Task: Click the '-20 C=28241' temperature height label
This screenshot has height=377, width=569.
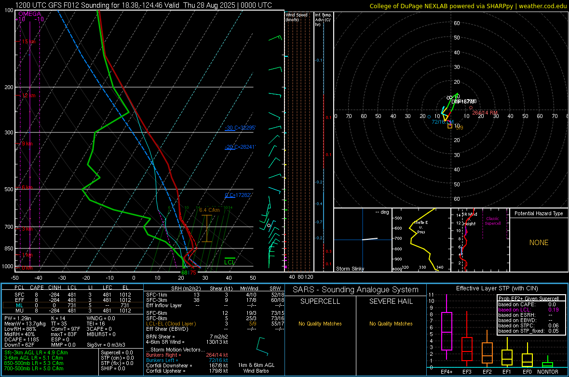Action: tap(240, 147)
